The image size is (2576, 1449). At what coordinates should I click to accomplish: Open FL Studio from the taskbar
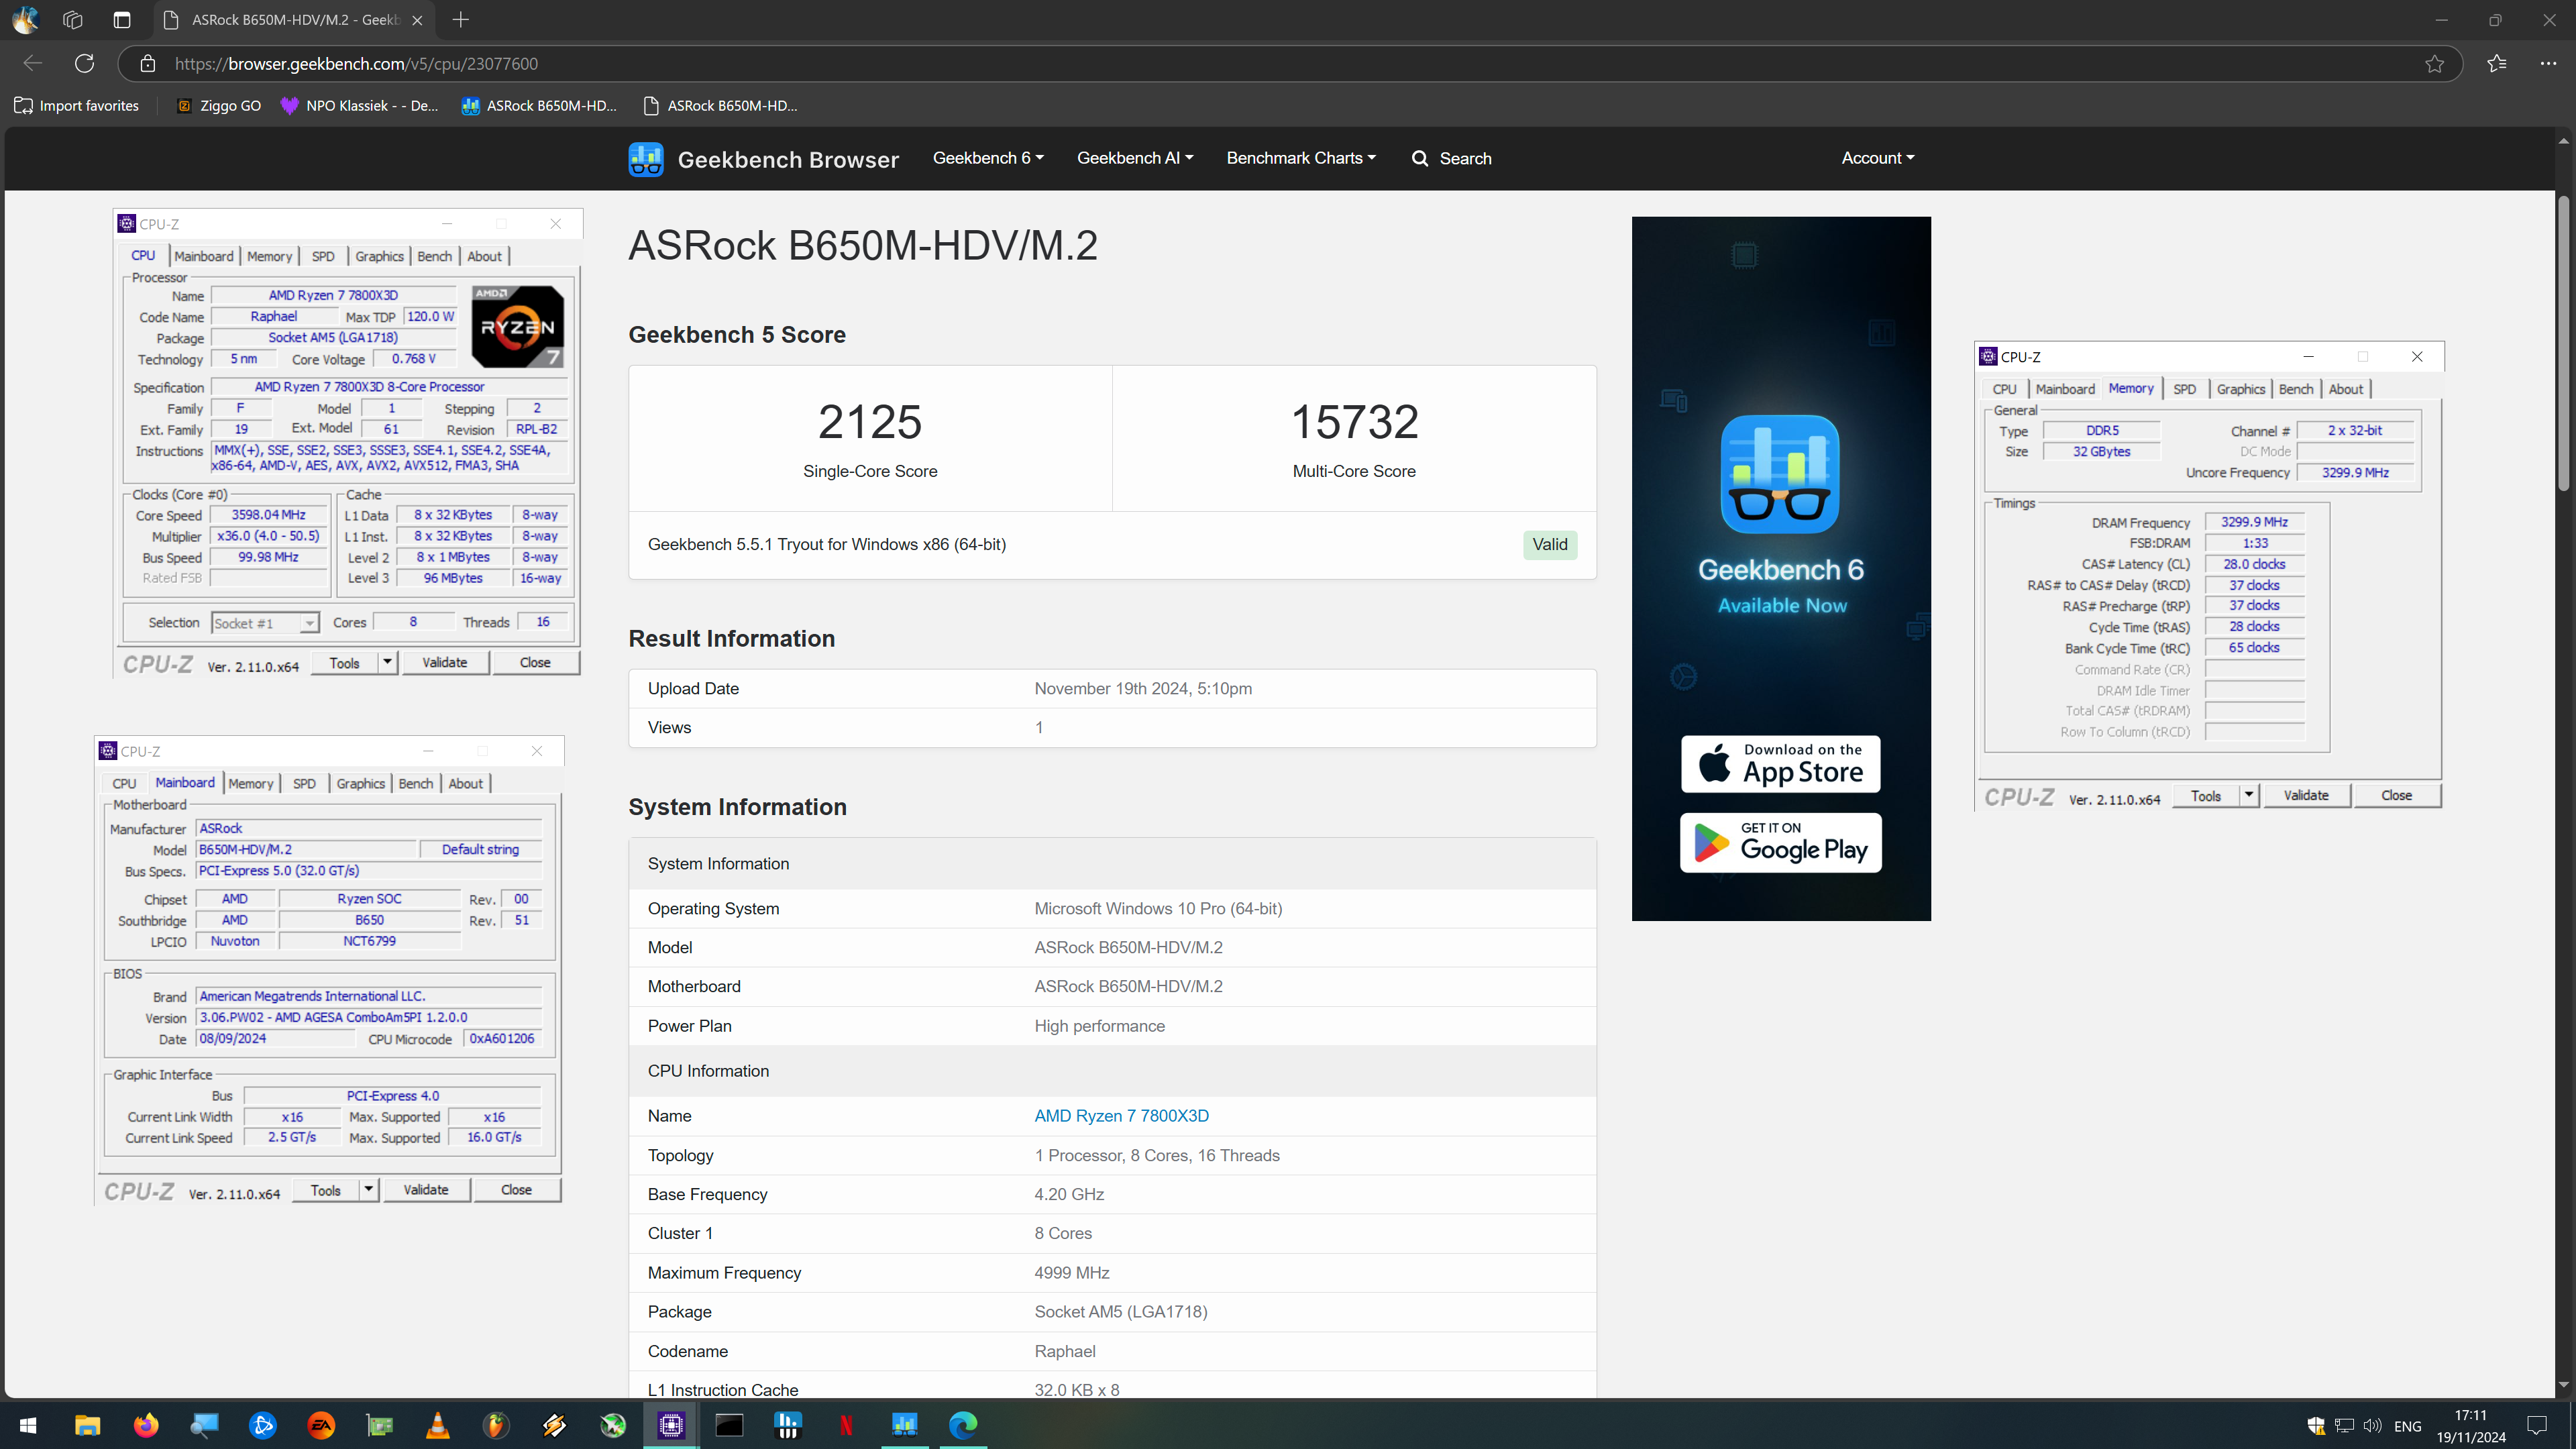coord(496,1425)
